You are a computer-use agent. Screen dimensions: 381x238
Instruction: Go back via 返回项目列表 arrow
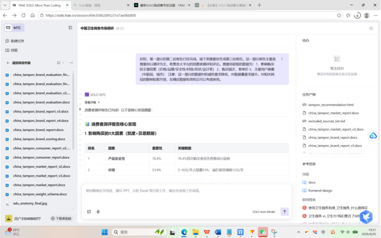click(x=8, y=63)
